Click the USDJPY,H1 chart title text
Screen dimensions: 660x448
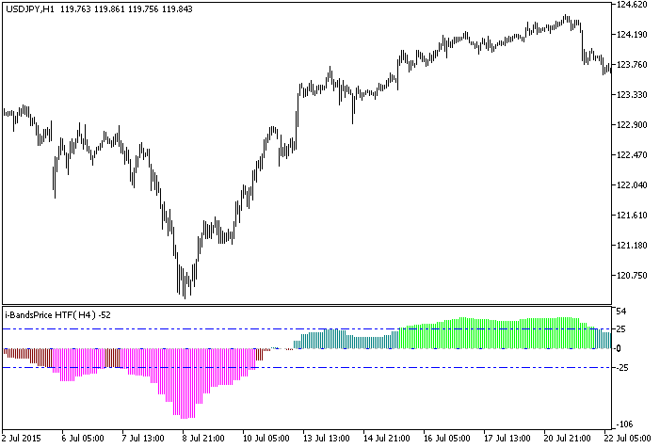(x=29, y=8)
